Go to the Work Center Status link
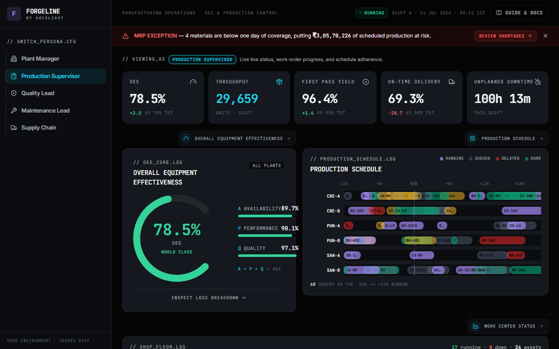This screenshot has width=559, height=349. click(508, 326)
